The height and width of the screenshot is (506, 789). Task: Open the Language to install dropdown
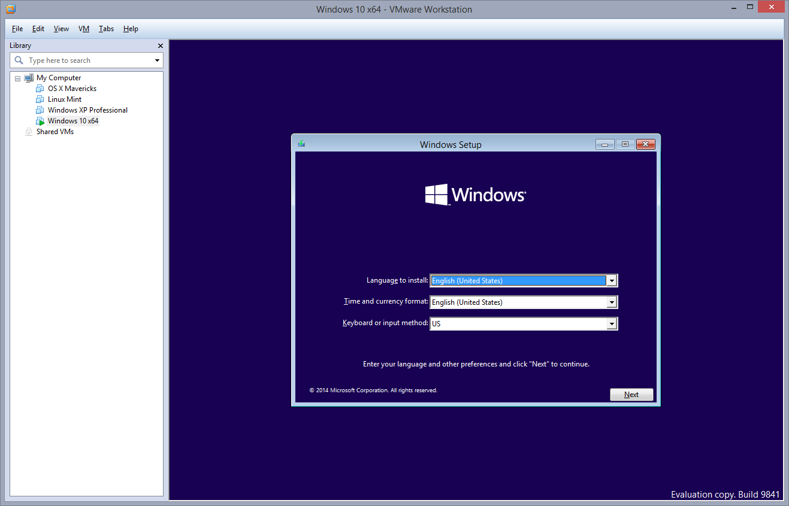tap(612, 281)
